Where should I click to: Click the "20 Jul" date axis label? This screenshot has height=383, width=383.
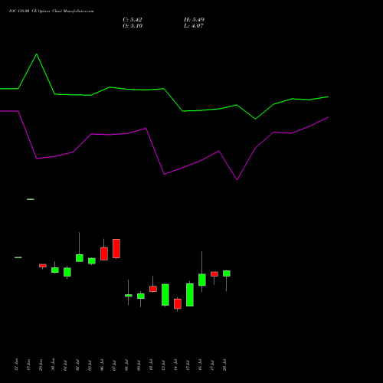click(225, 365)
